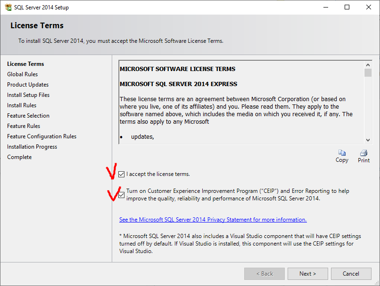
Task: Click the Cancel button
Action: click(x=351, y=274)
